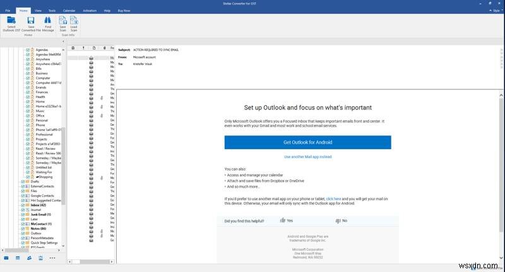Click Get Outlook for Android button

[x=307, y=142]
